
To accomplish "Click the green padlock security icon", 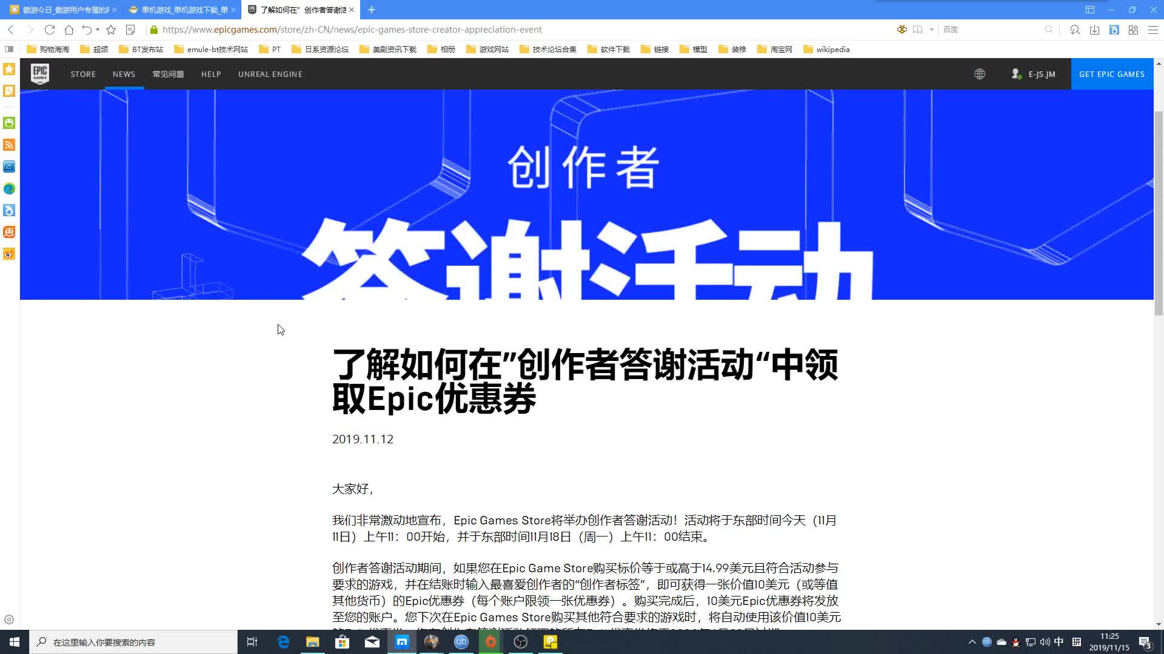I will (x=154, y=29).
